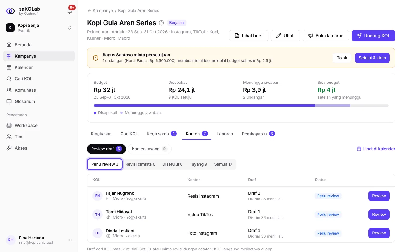Open Komunitas in the sidebar
The width and height of the screenshot is (404, 252).
point(39,90)
